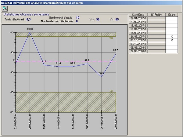Image resolution: width=183 pixels, height=137 pixels.
Task: Tick Ecarté cell for 22/09/2008-0 row
Action: pos(171,51)
